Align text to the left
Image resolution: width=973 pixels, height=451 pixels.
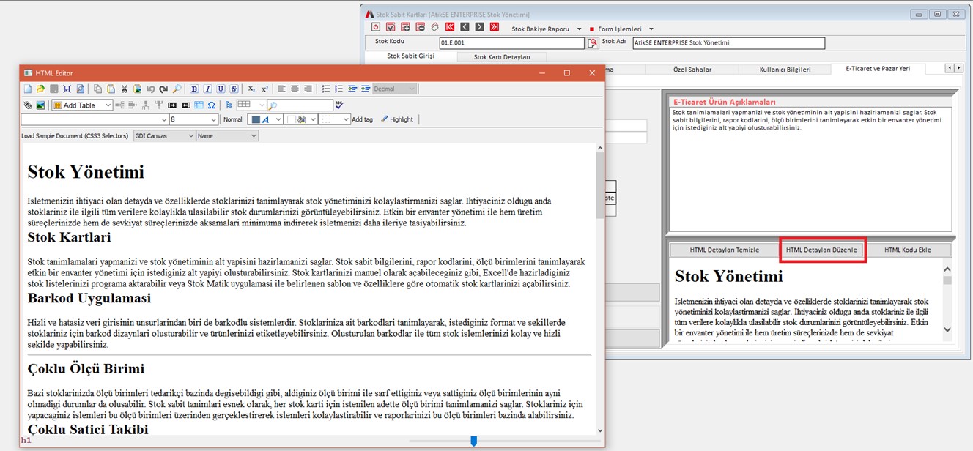point(282,89)
